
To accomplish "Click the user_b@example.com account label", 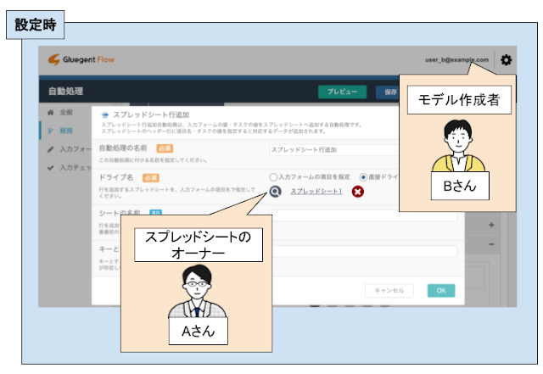I will pyautogui.click(x=456, y=59).
